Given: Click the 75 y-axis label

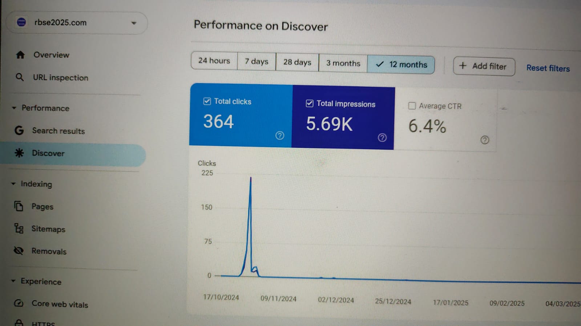Looking at the screenshot, I should coord(208,241).
